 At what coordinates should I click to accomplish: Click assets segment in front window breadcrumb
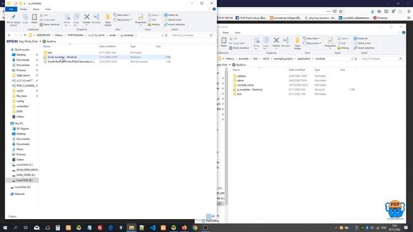point(112,35)
